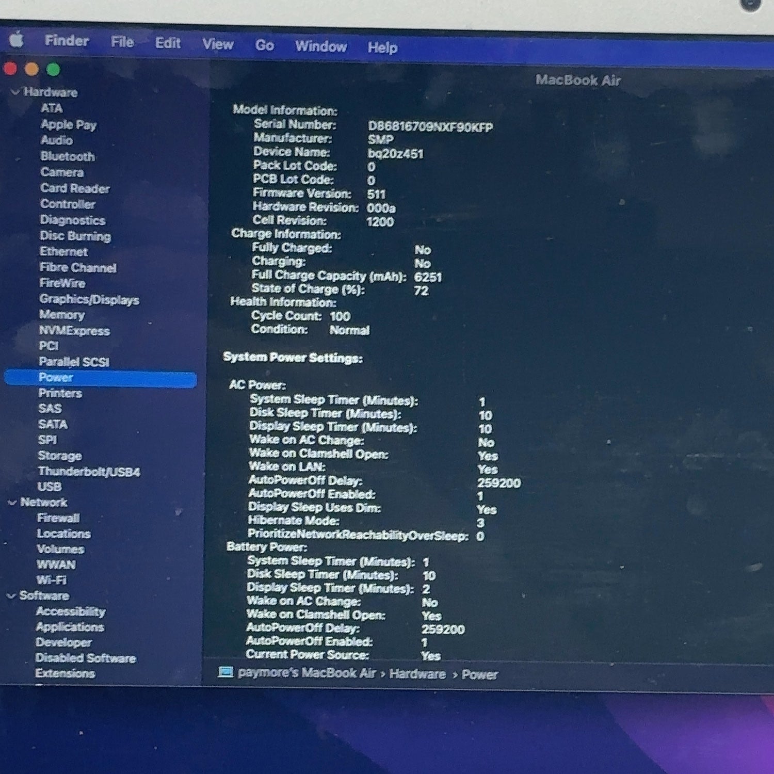The image size is (774, 774).
Task: Click the green fullscreen window button
Action: click(x=53, y=69)
